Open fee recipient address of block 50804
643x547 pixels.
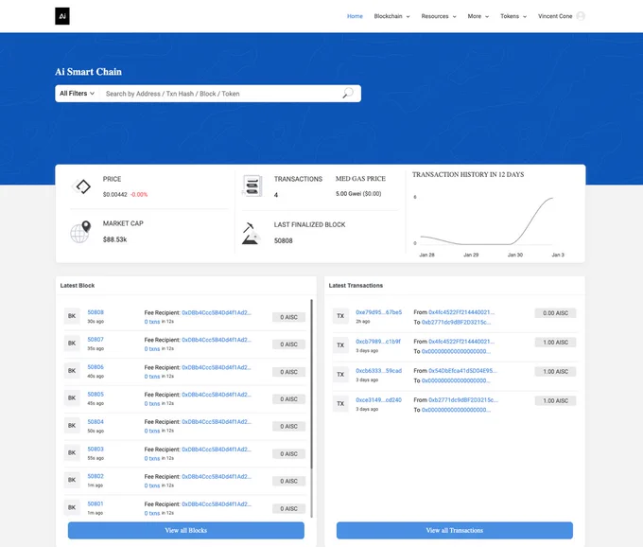coord(217,422)
